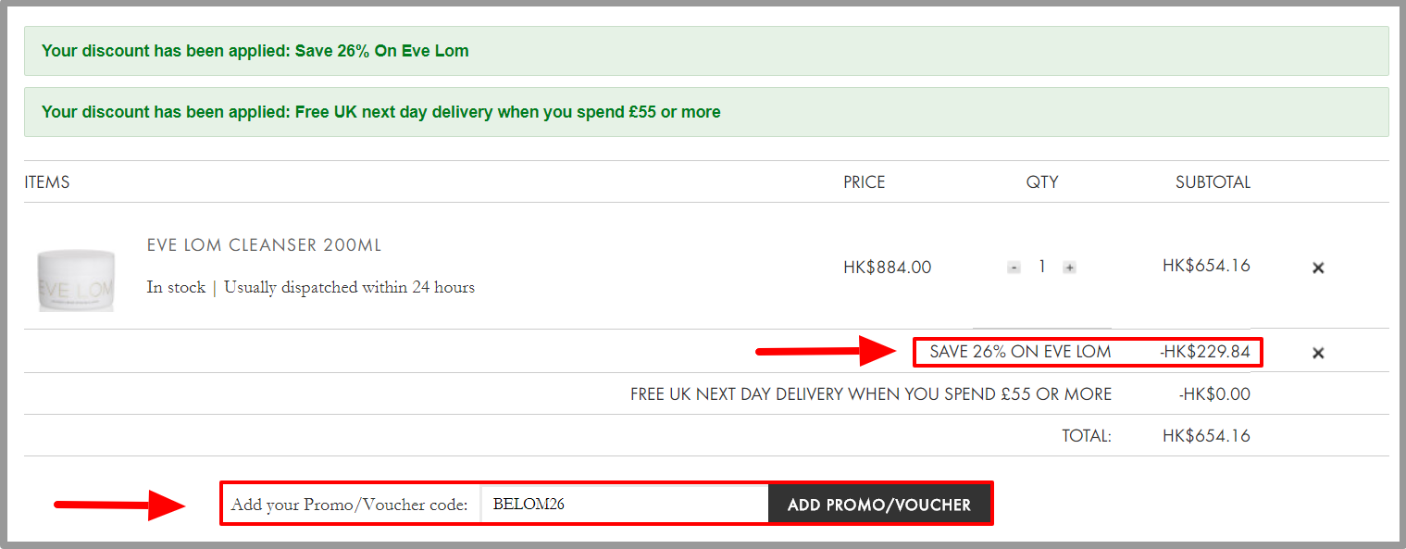The width and height of the screenshot is (1406, 549).
Task: Select the Price column header
Action: click(x=864, y=182)
